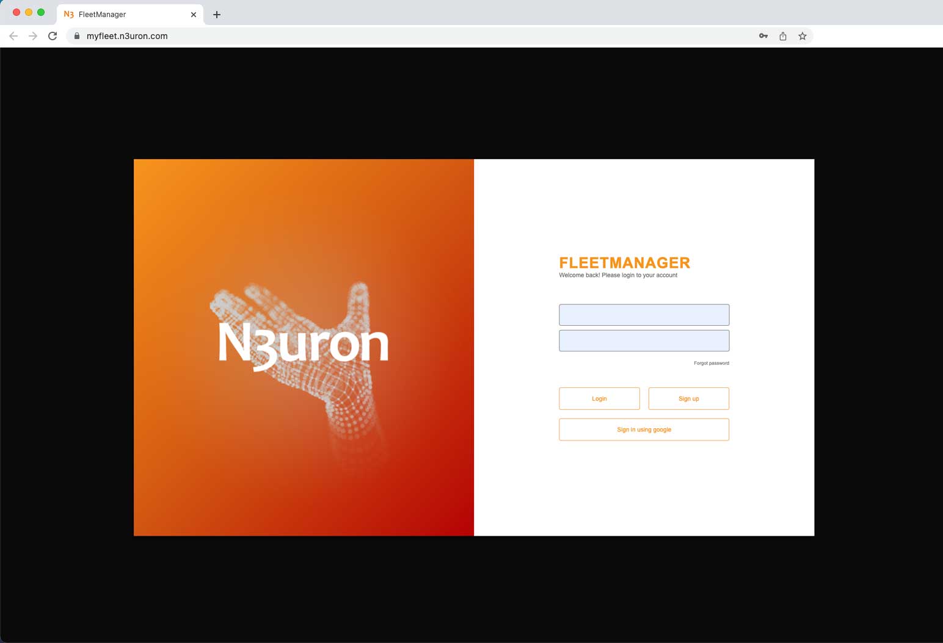Click the username input field
The width and height of the screenshot is (943, 643).
click(x=644, y=315)
